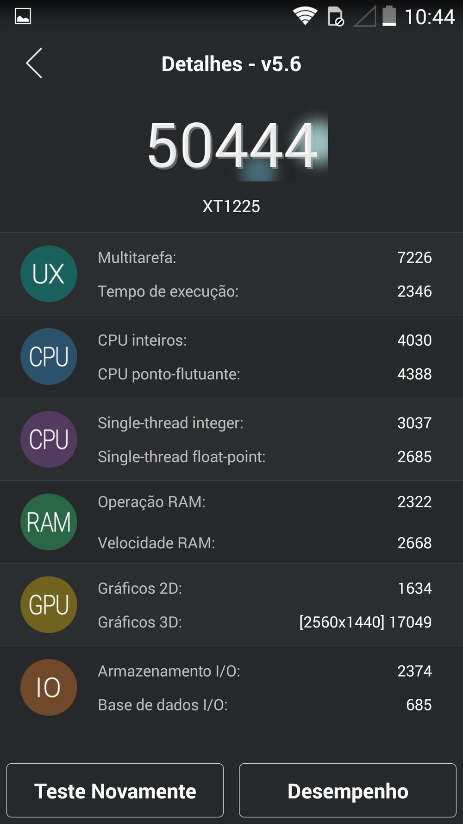Tap the teal UX category icon

point(49,274)
